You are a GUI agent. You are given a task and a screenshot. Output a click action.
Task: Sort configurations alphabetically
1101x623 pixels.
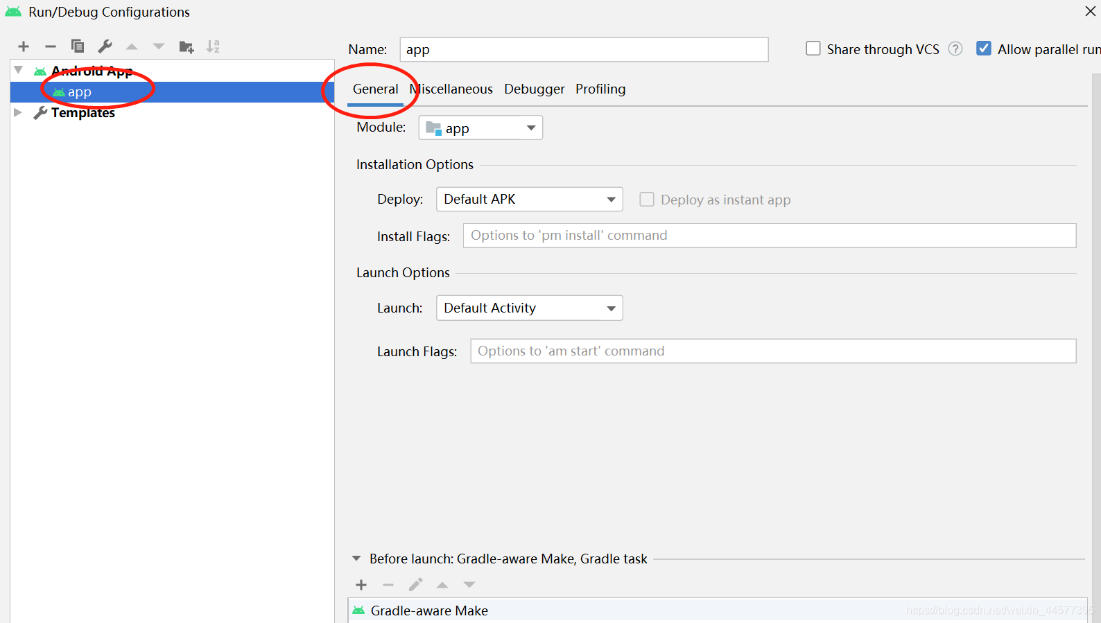pyautogui.click(x=213, y=46)
